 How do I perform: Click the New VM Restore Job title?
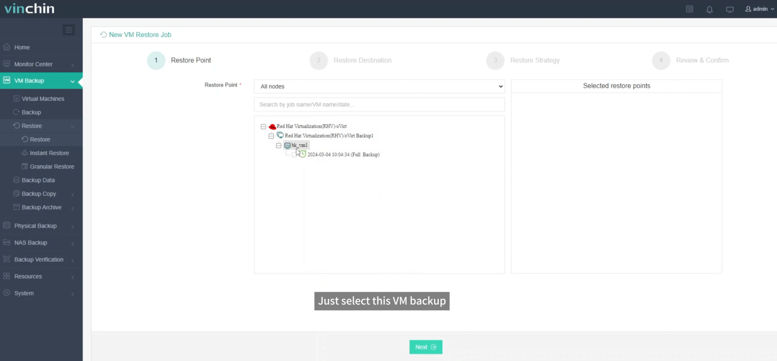[140, 35]
